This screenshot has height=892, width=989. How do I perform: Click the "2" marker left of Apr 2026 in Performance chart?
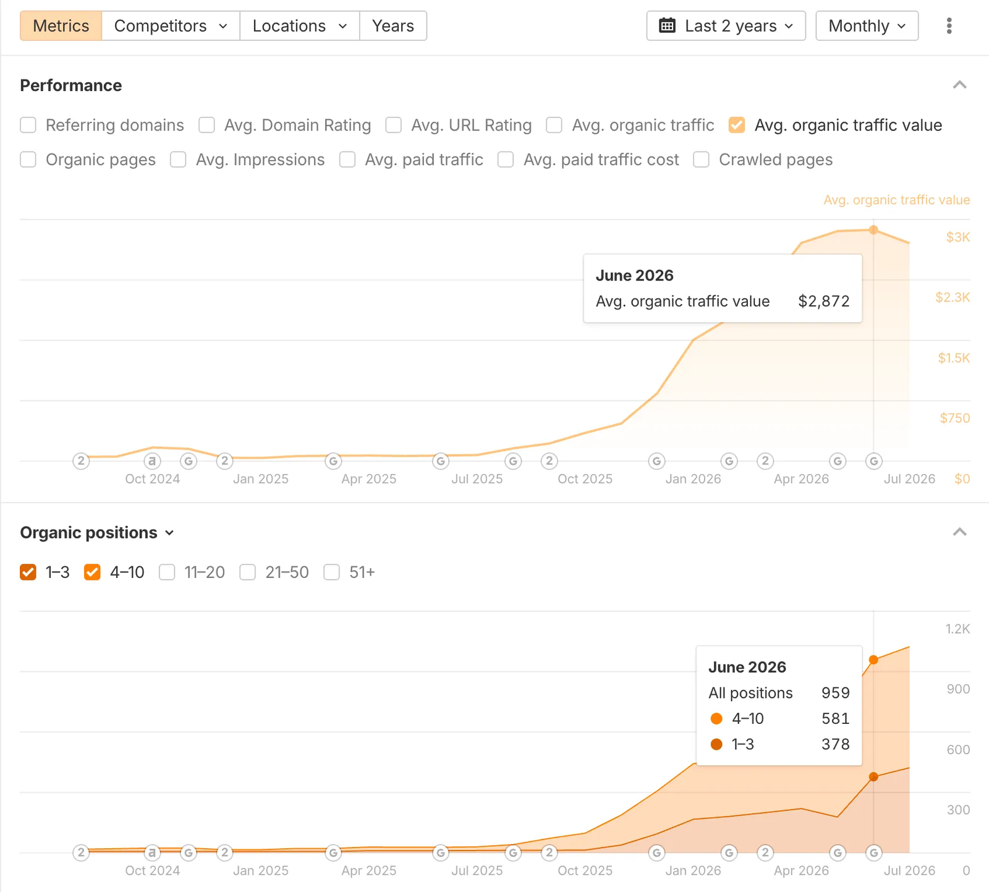(x=765, y=461)
